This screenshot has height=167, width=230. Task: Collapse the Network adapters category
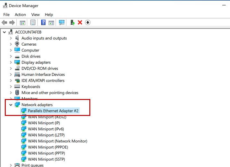[11, 105]
